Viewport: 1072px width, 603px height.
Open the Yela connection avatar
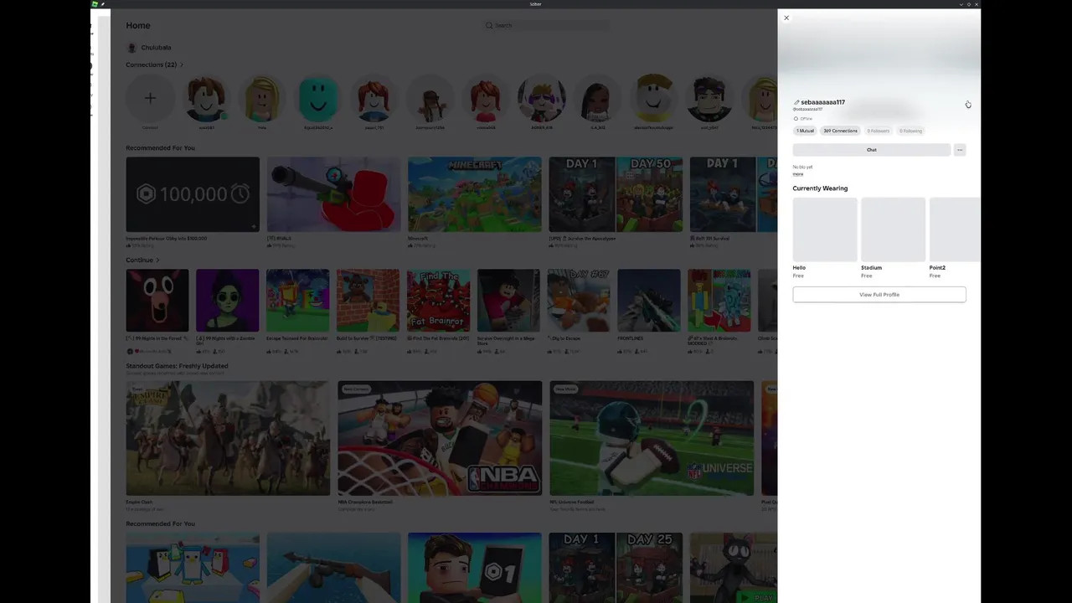262,98
